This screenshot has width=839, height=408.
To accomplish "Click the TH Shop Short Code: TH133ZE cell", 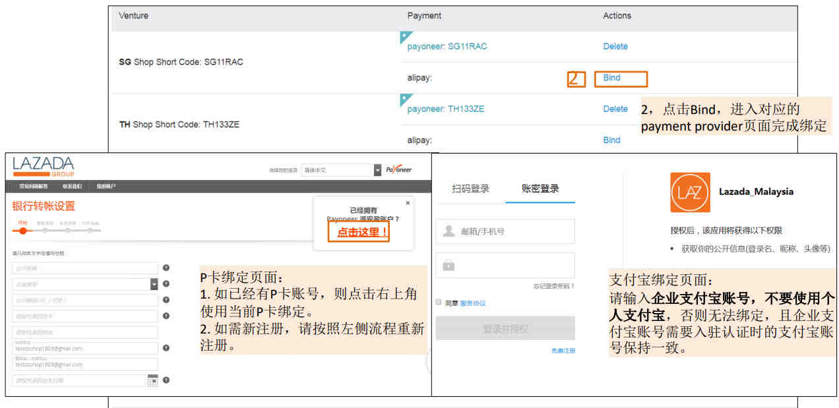I will coord(179,124).
